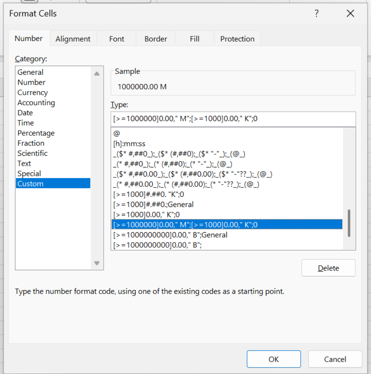The image size is (371, 374).
Task: Select format [>=1000]0.00," K";0
Action: 227,215
